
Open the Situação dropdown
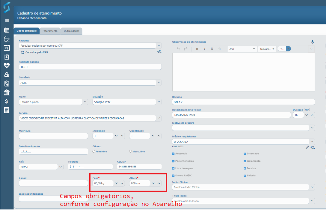[x=159, y=102]
